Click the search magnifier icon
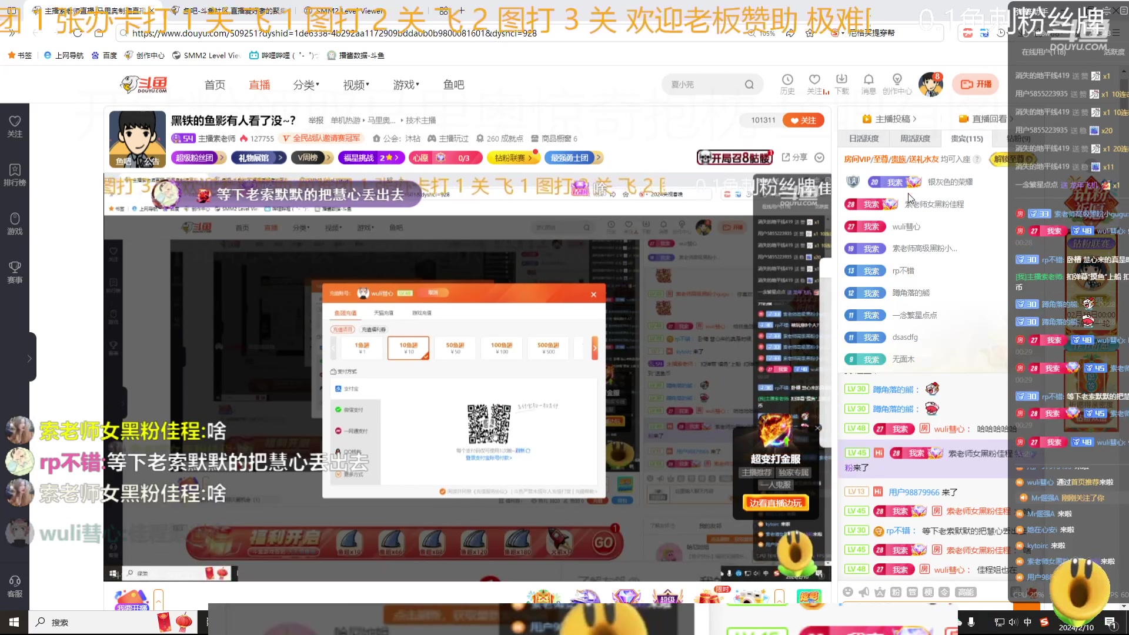The width and height of the screenshot is (1129, 635). pyautogui.click(x=749, y=85)
